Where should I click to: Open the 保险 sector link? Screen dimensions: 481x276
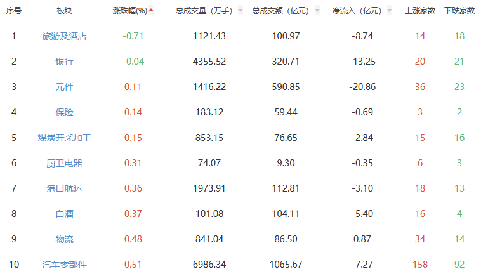tap(64, 112)
